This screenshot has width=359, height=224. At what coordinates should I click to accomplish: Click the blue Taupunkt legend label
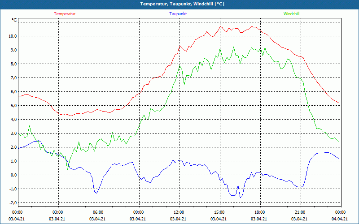click(178, 14)
